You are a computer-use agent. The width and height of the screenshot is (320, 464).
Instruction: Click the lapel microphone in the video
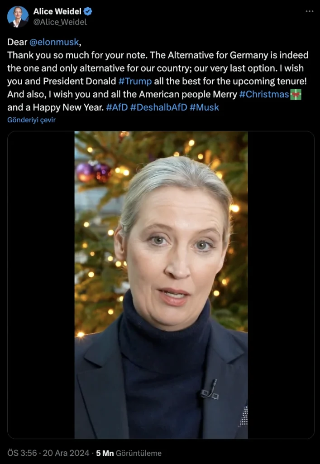pos(210,390)
